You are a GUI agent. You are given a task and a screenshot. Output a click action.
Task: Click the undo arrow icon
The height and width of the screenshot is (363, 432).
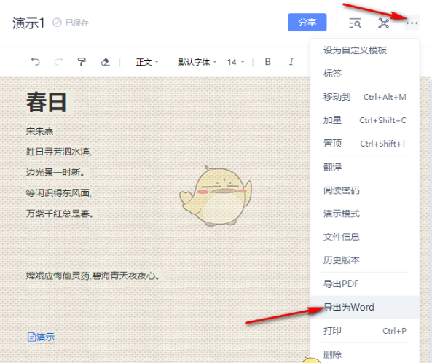(36, 62)
